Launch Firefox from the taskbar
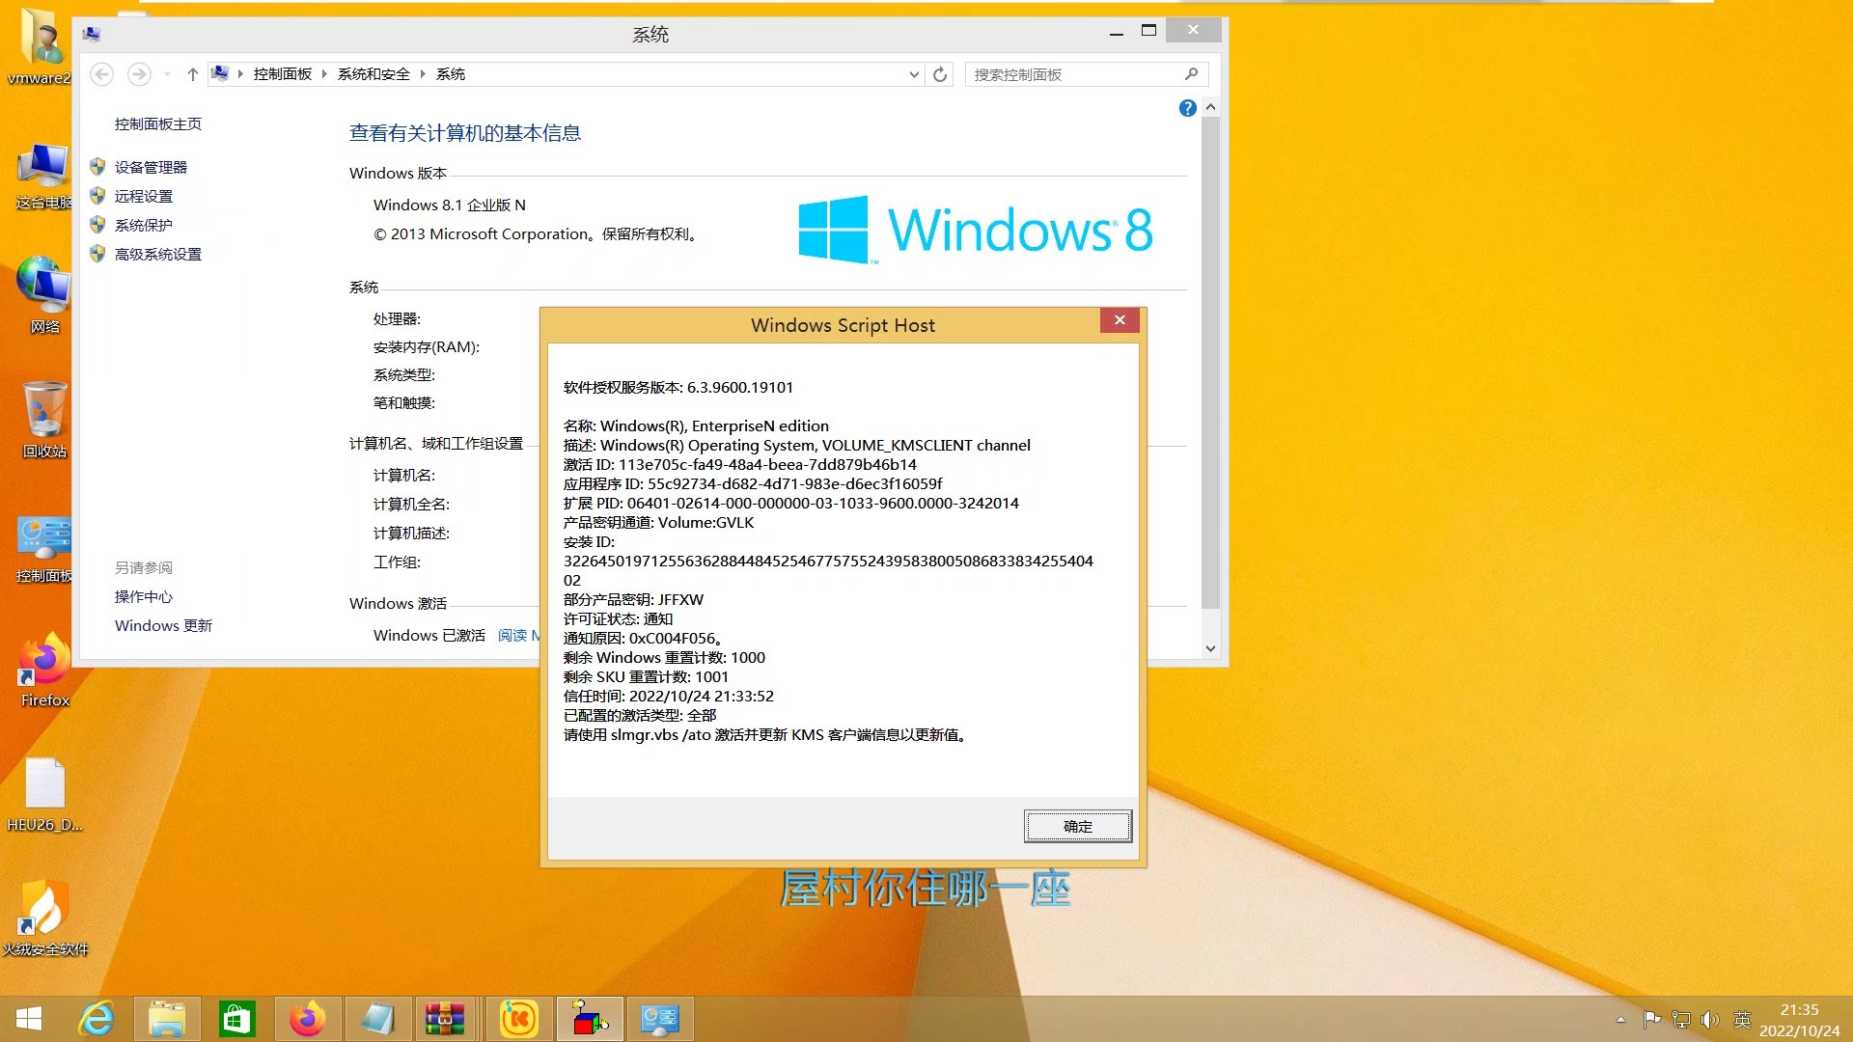Image resolution: width=1853 pixels, height=1042 pixels. pos(307,1018)
